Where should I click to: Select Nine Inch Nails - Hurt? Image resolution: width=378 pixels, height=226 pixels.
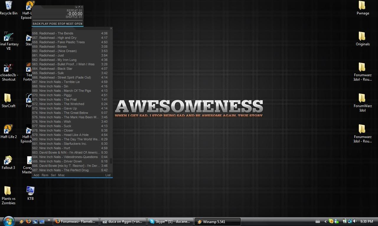coord(70,148)
